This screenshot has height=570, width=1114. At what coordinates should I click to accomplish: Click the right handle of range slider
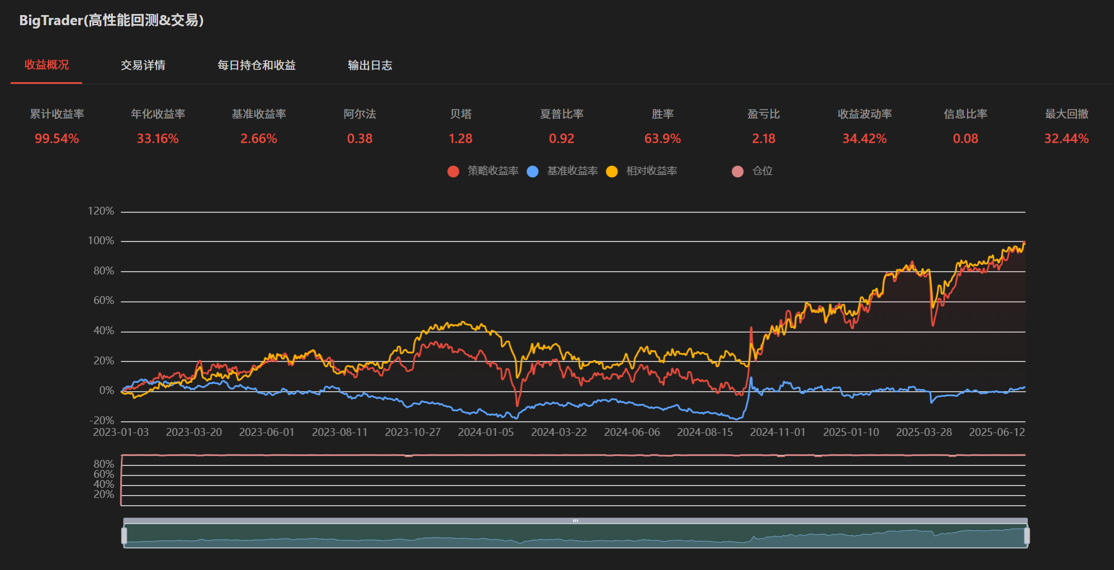click(x=1026, y=536)
